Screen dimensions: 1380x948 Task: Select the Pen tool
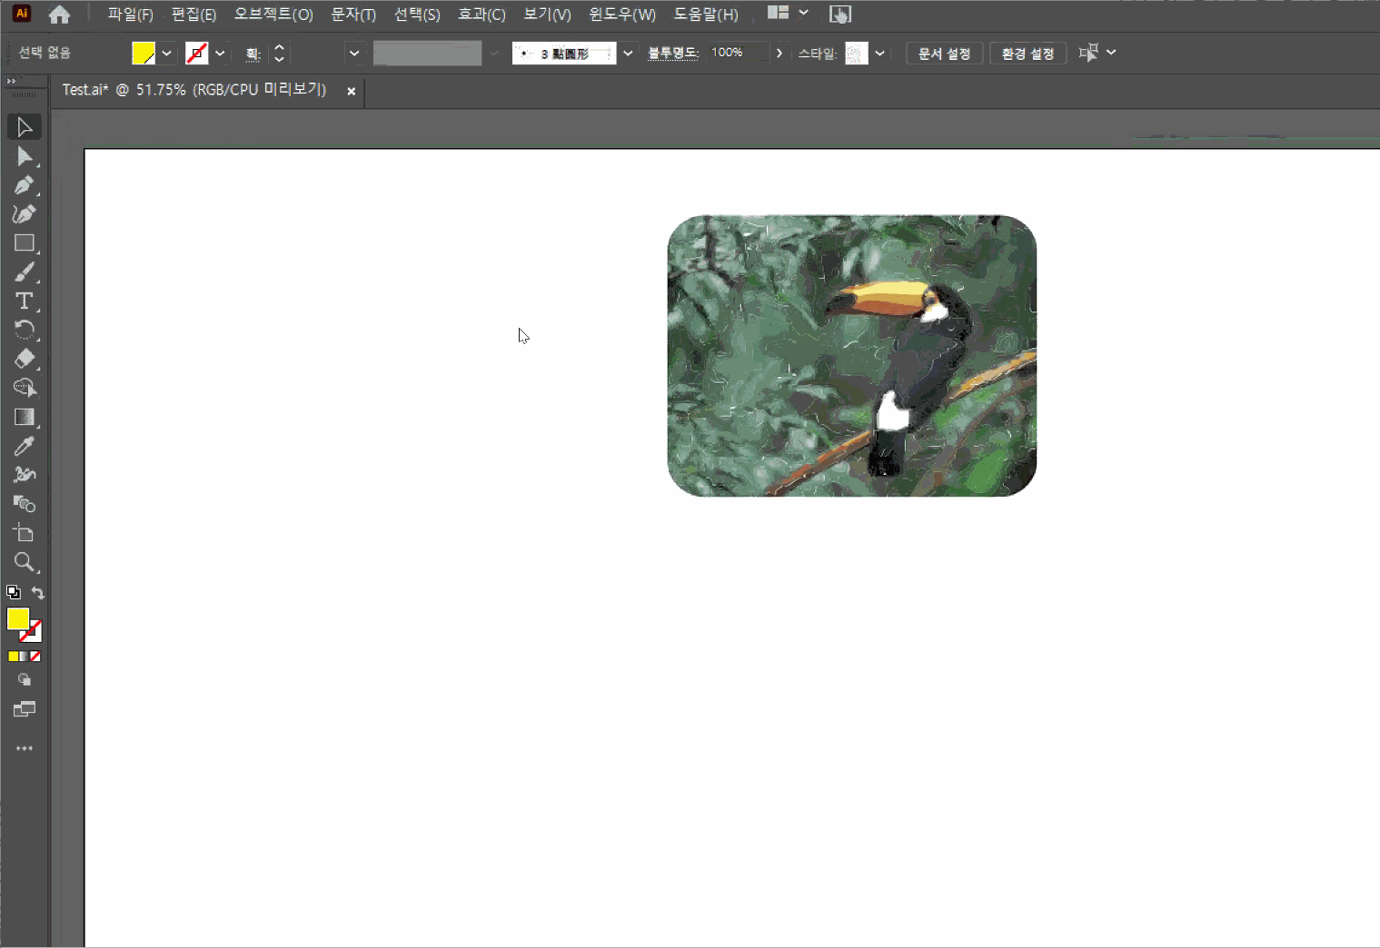[x=25, y=185]
